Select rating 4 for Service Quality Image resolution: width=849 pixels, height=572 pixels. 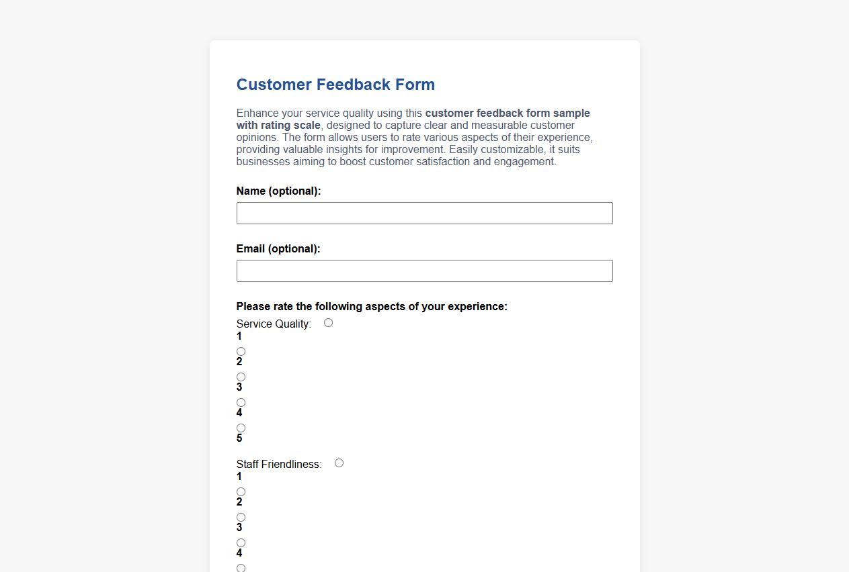(x=241, y=402)
